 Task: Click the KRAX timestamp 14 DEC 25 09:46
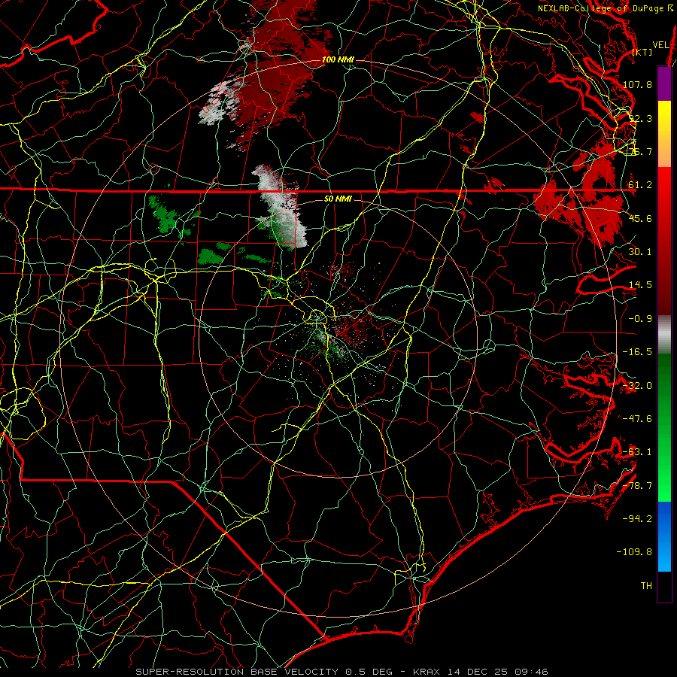(x=481, y=672)
